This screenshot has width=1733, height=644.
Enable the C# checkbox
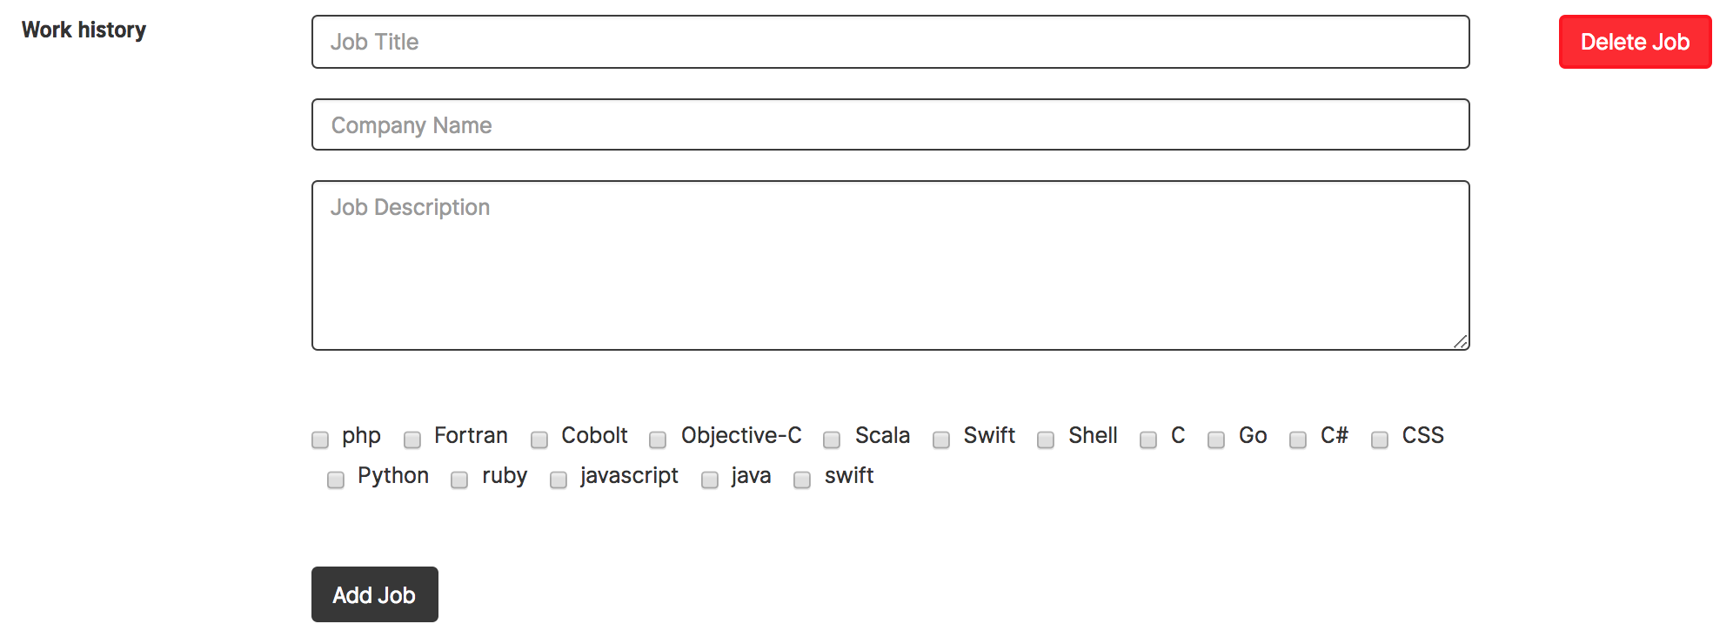(1298, 439)
